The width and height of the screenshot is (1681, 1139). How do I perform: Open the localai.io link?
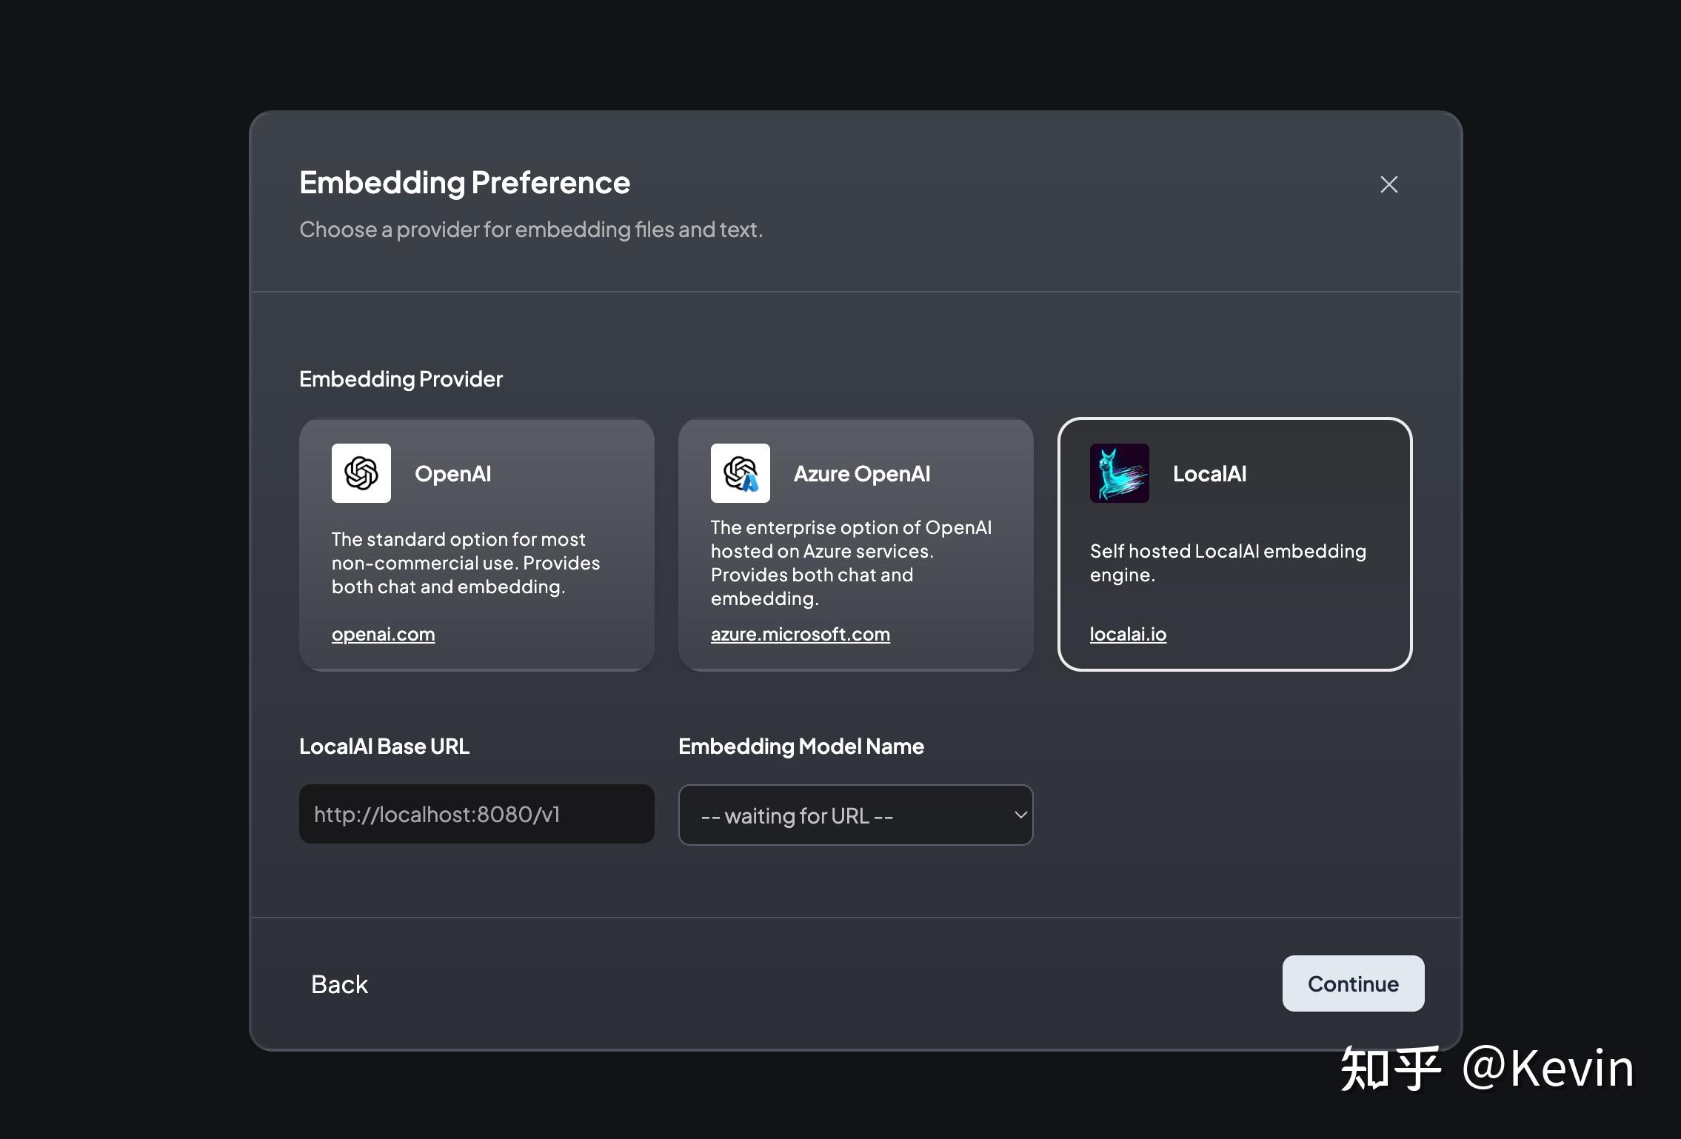1128,635
